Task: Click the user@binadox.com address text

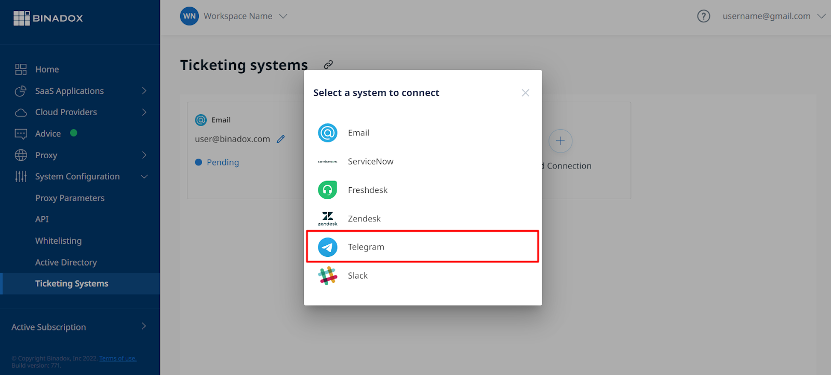Action: click(233, 139)
